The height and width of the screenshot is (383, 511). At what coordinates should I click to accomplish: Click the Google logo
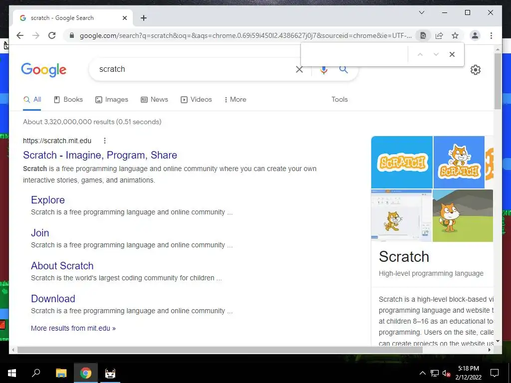coord(44,70)
